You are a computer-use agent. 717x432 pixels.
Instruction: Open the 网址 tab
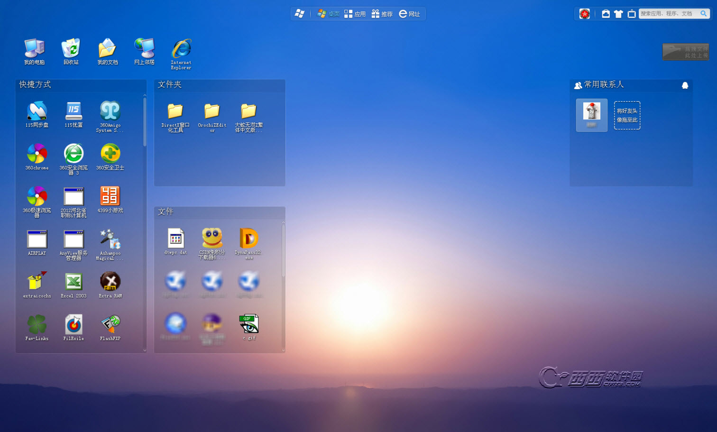(x=409, y=14)
